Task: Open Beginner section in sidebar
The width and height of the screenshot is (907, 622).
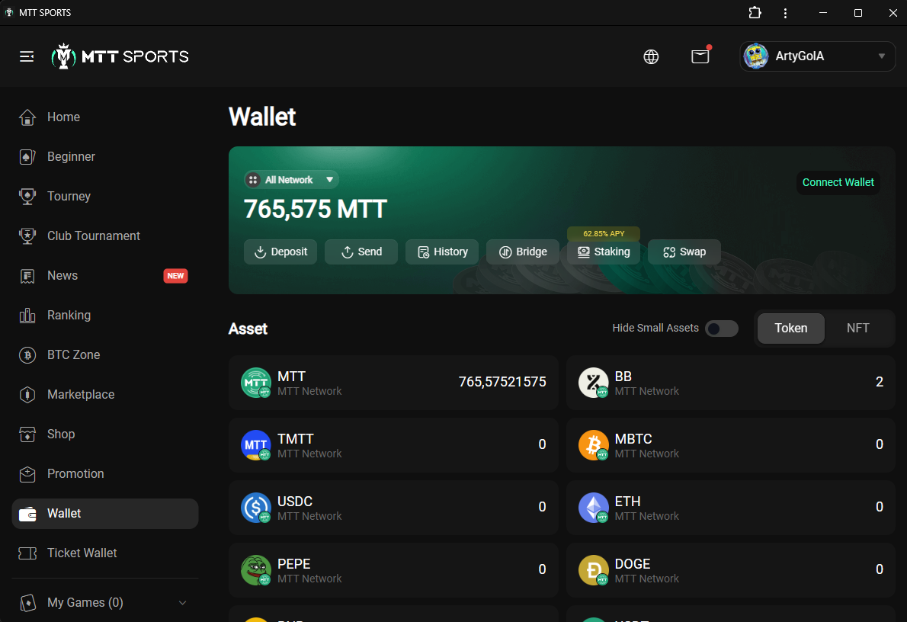Action: click(104, 157)
